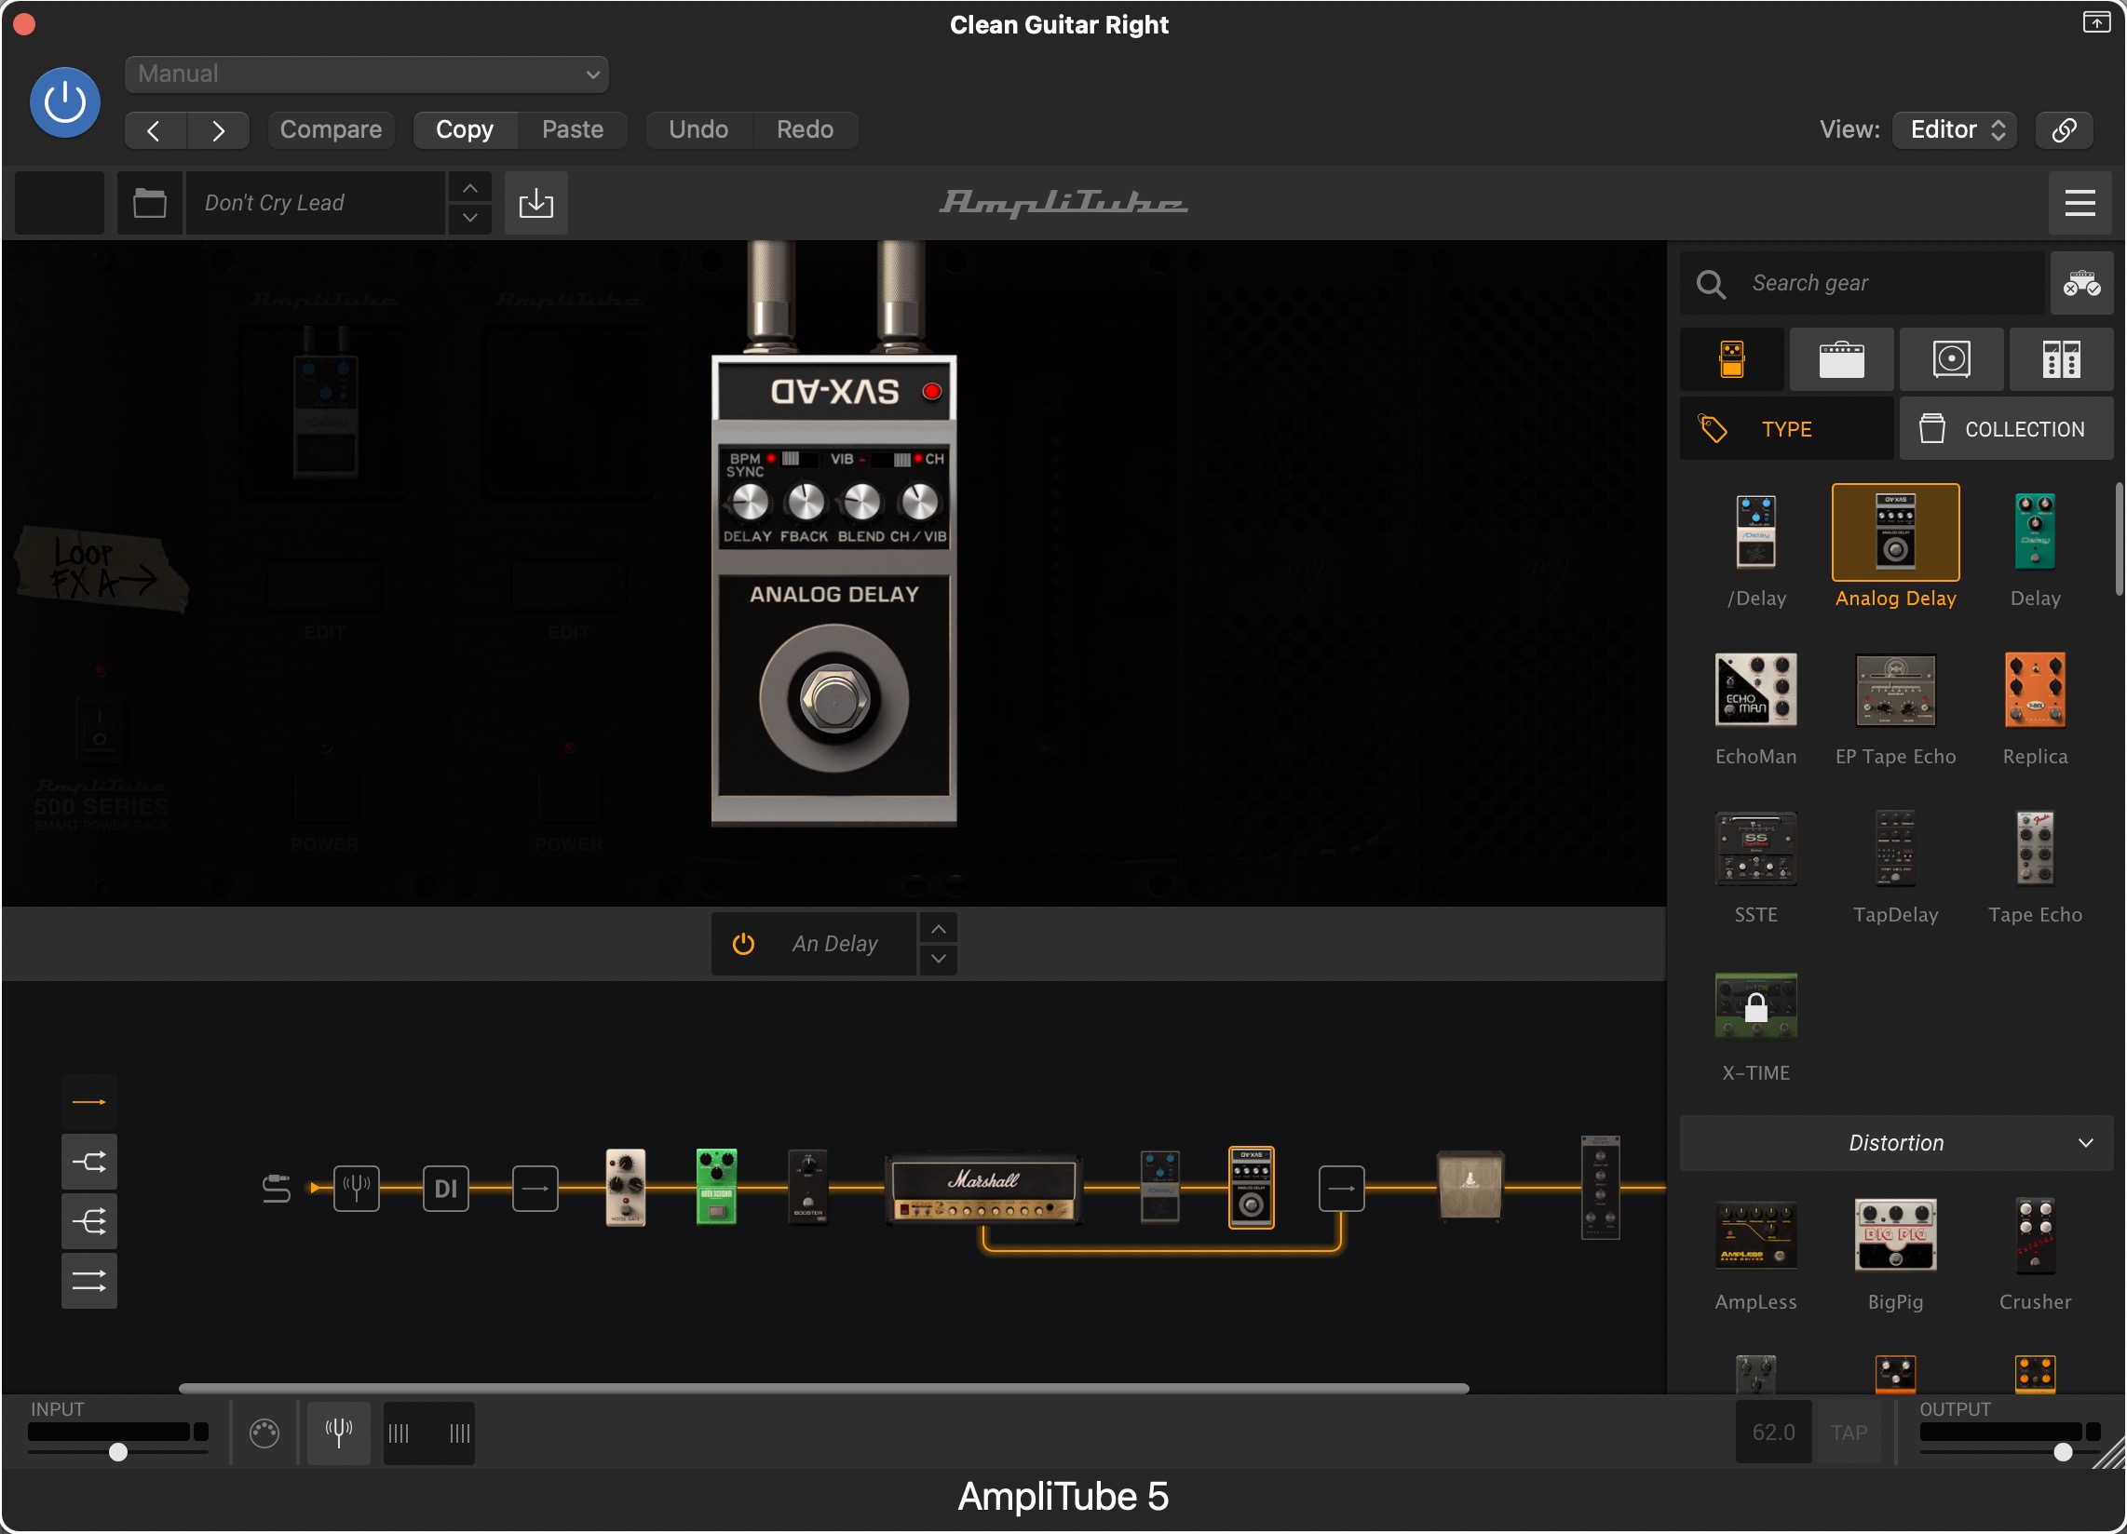Screen dimensions: 2127x1534
Task: Switch to the TYPE filter tab
Action: [1786, 428]
